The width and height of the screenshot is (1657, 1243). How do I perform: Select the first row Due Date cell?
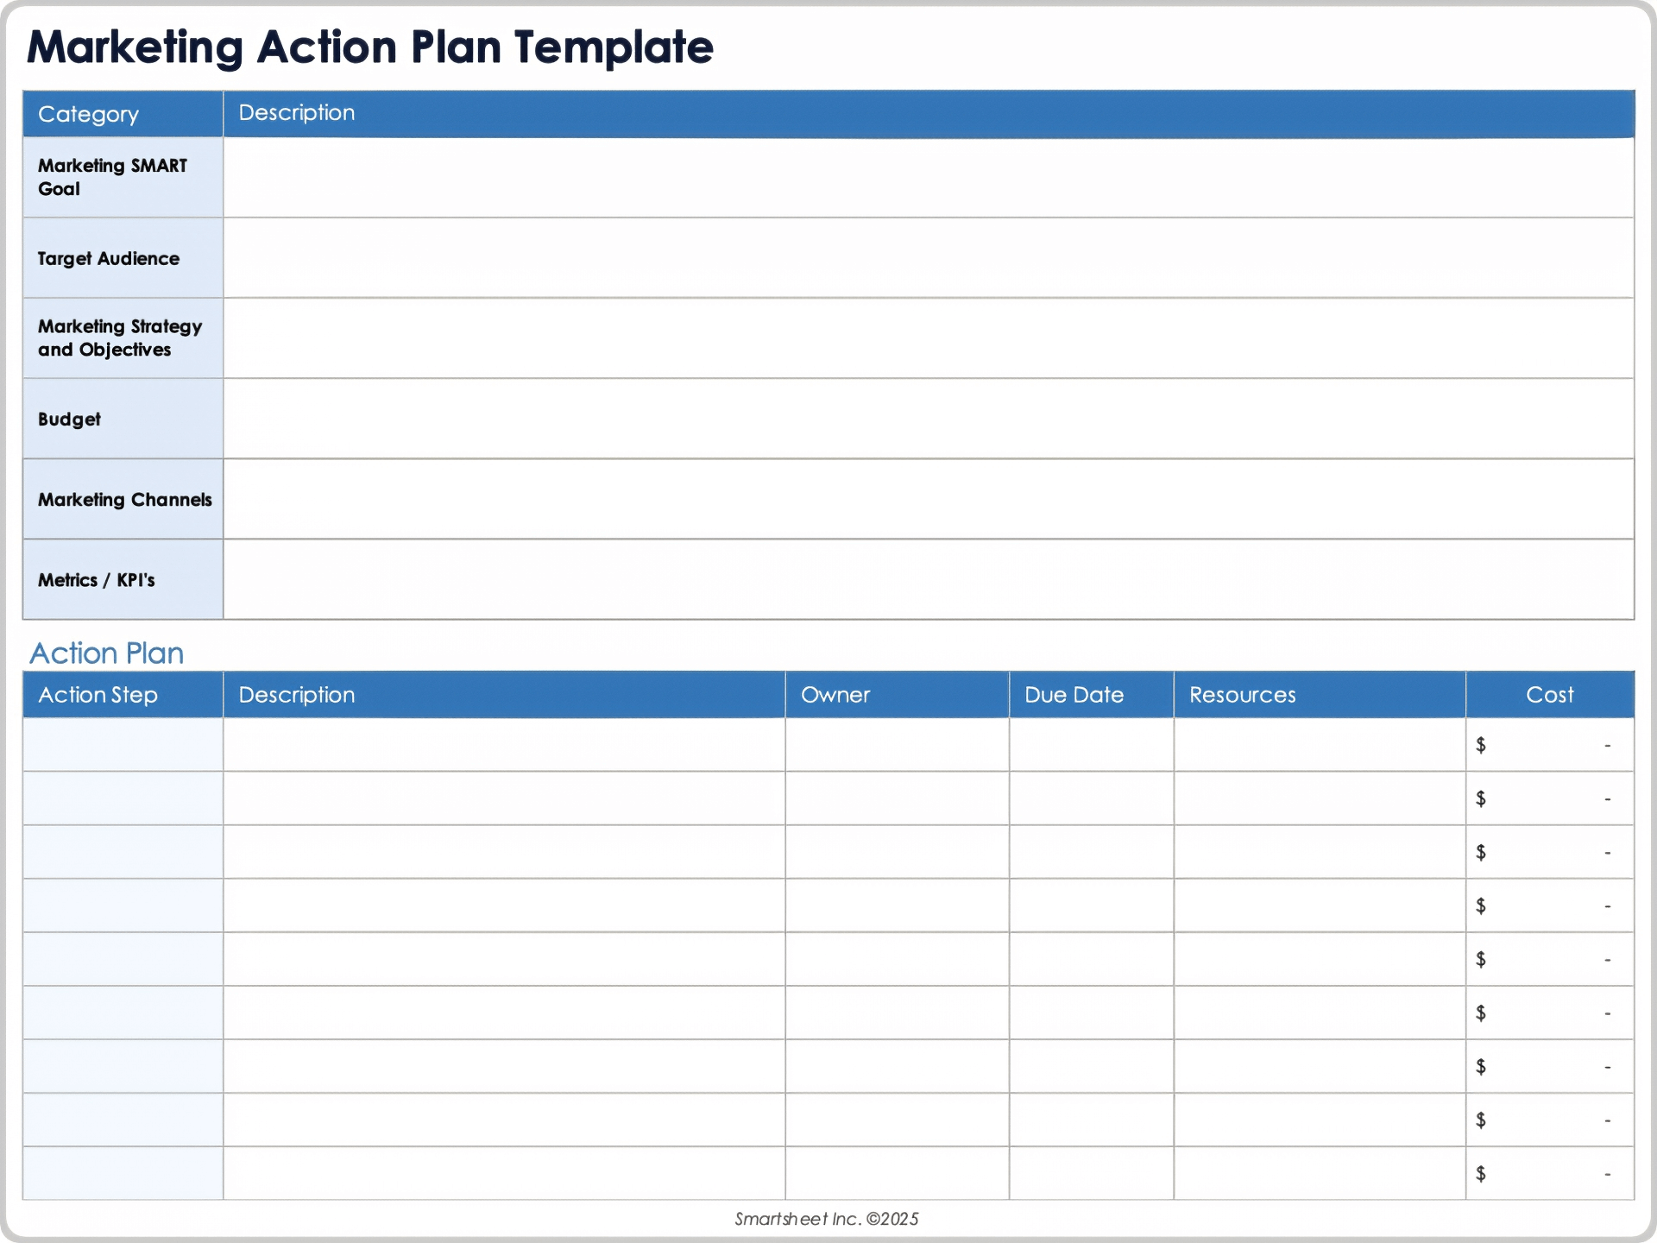(x=1091, y=745)
